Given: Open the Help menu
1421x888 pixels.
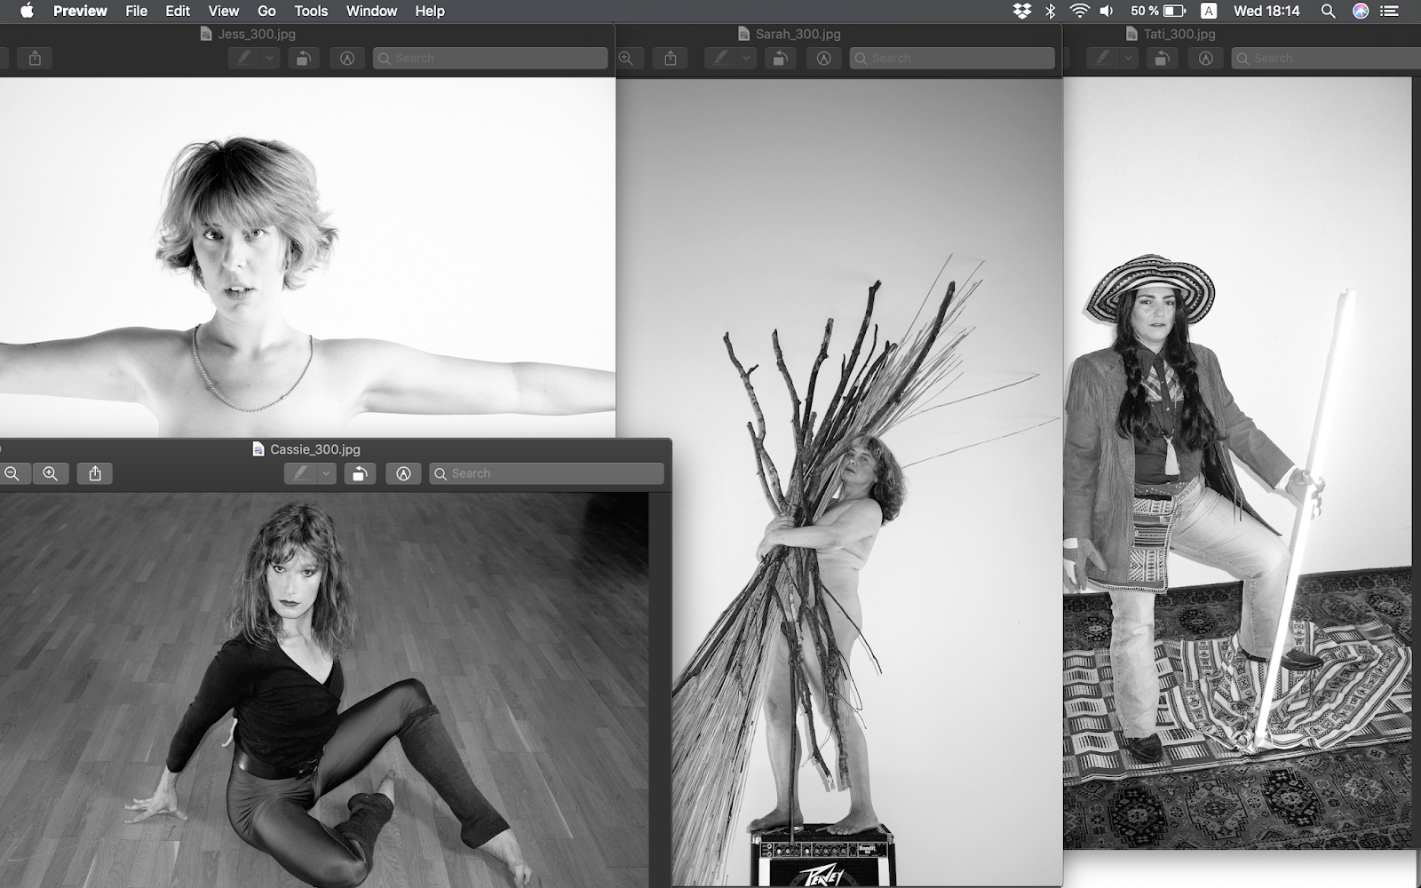Looking at the screenshot, I should [430, 11].
